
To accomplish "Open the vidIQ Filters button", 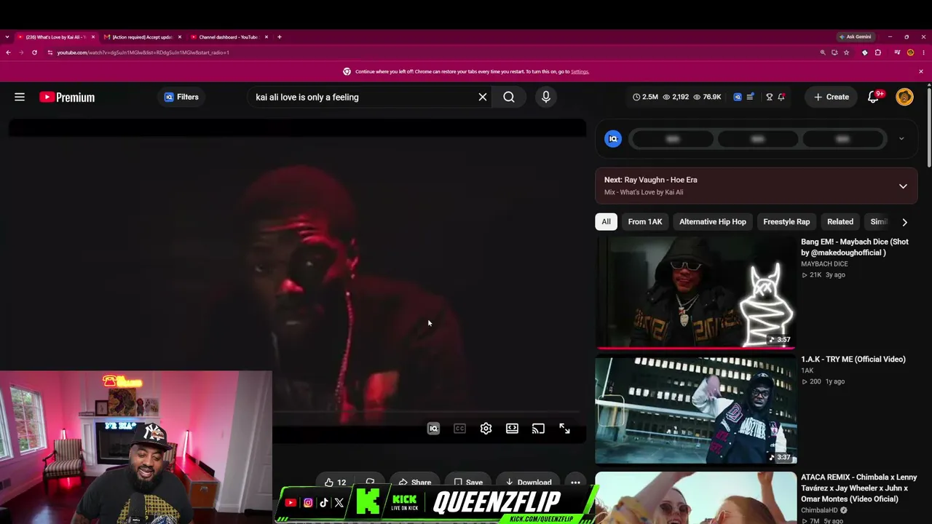I will coord(181,97).
